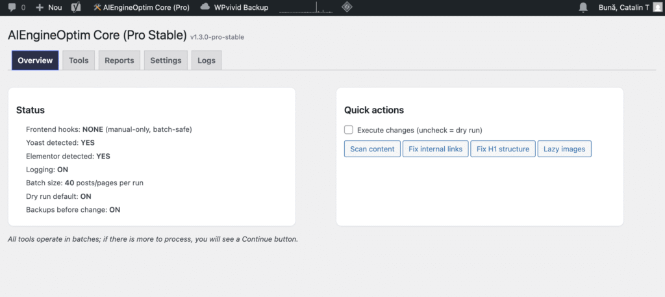Click the activity graph in admin bar
665x297 pixels.
306,8
